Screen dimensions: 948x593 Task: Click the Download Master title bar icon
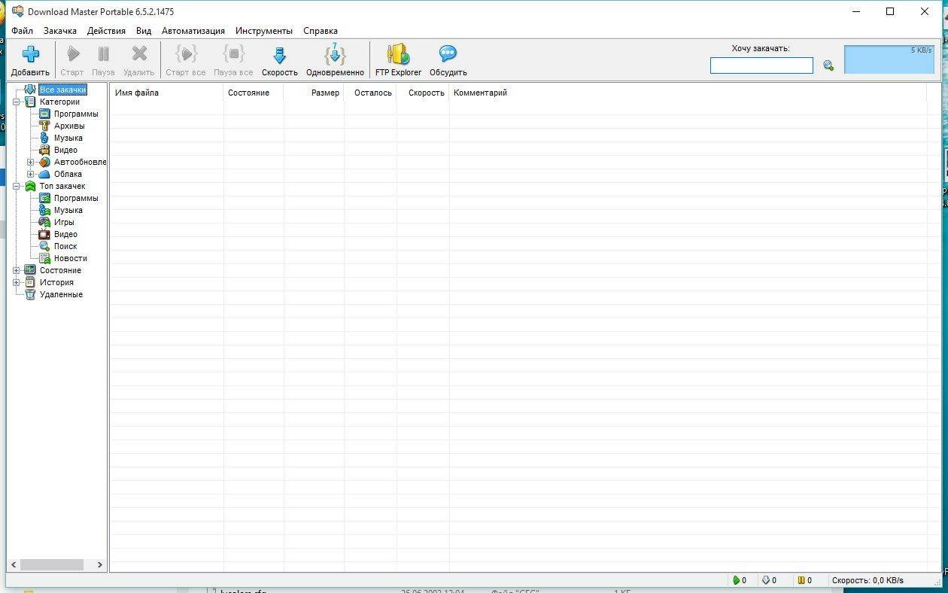coord(17,11)
